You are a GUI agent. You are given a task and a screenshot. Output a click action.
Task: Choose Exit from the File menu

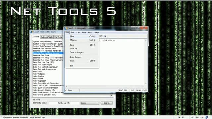click(x=82, y=66)
